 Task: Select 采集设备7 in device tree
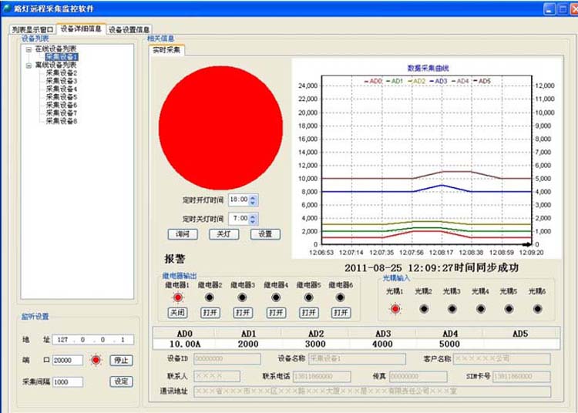pos(62,113)
